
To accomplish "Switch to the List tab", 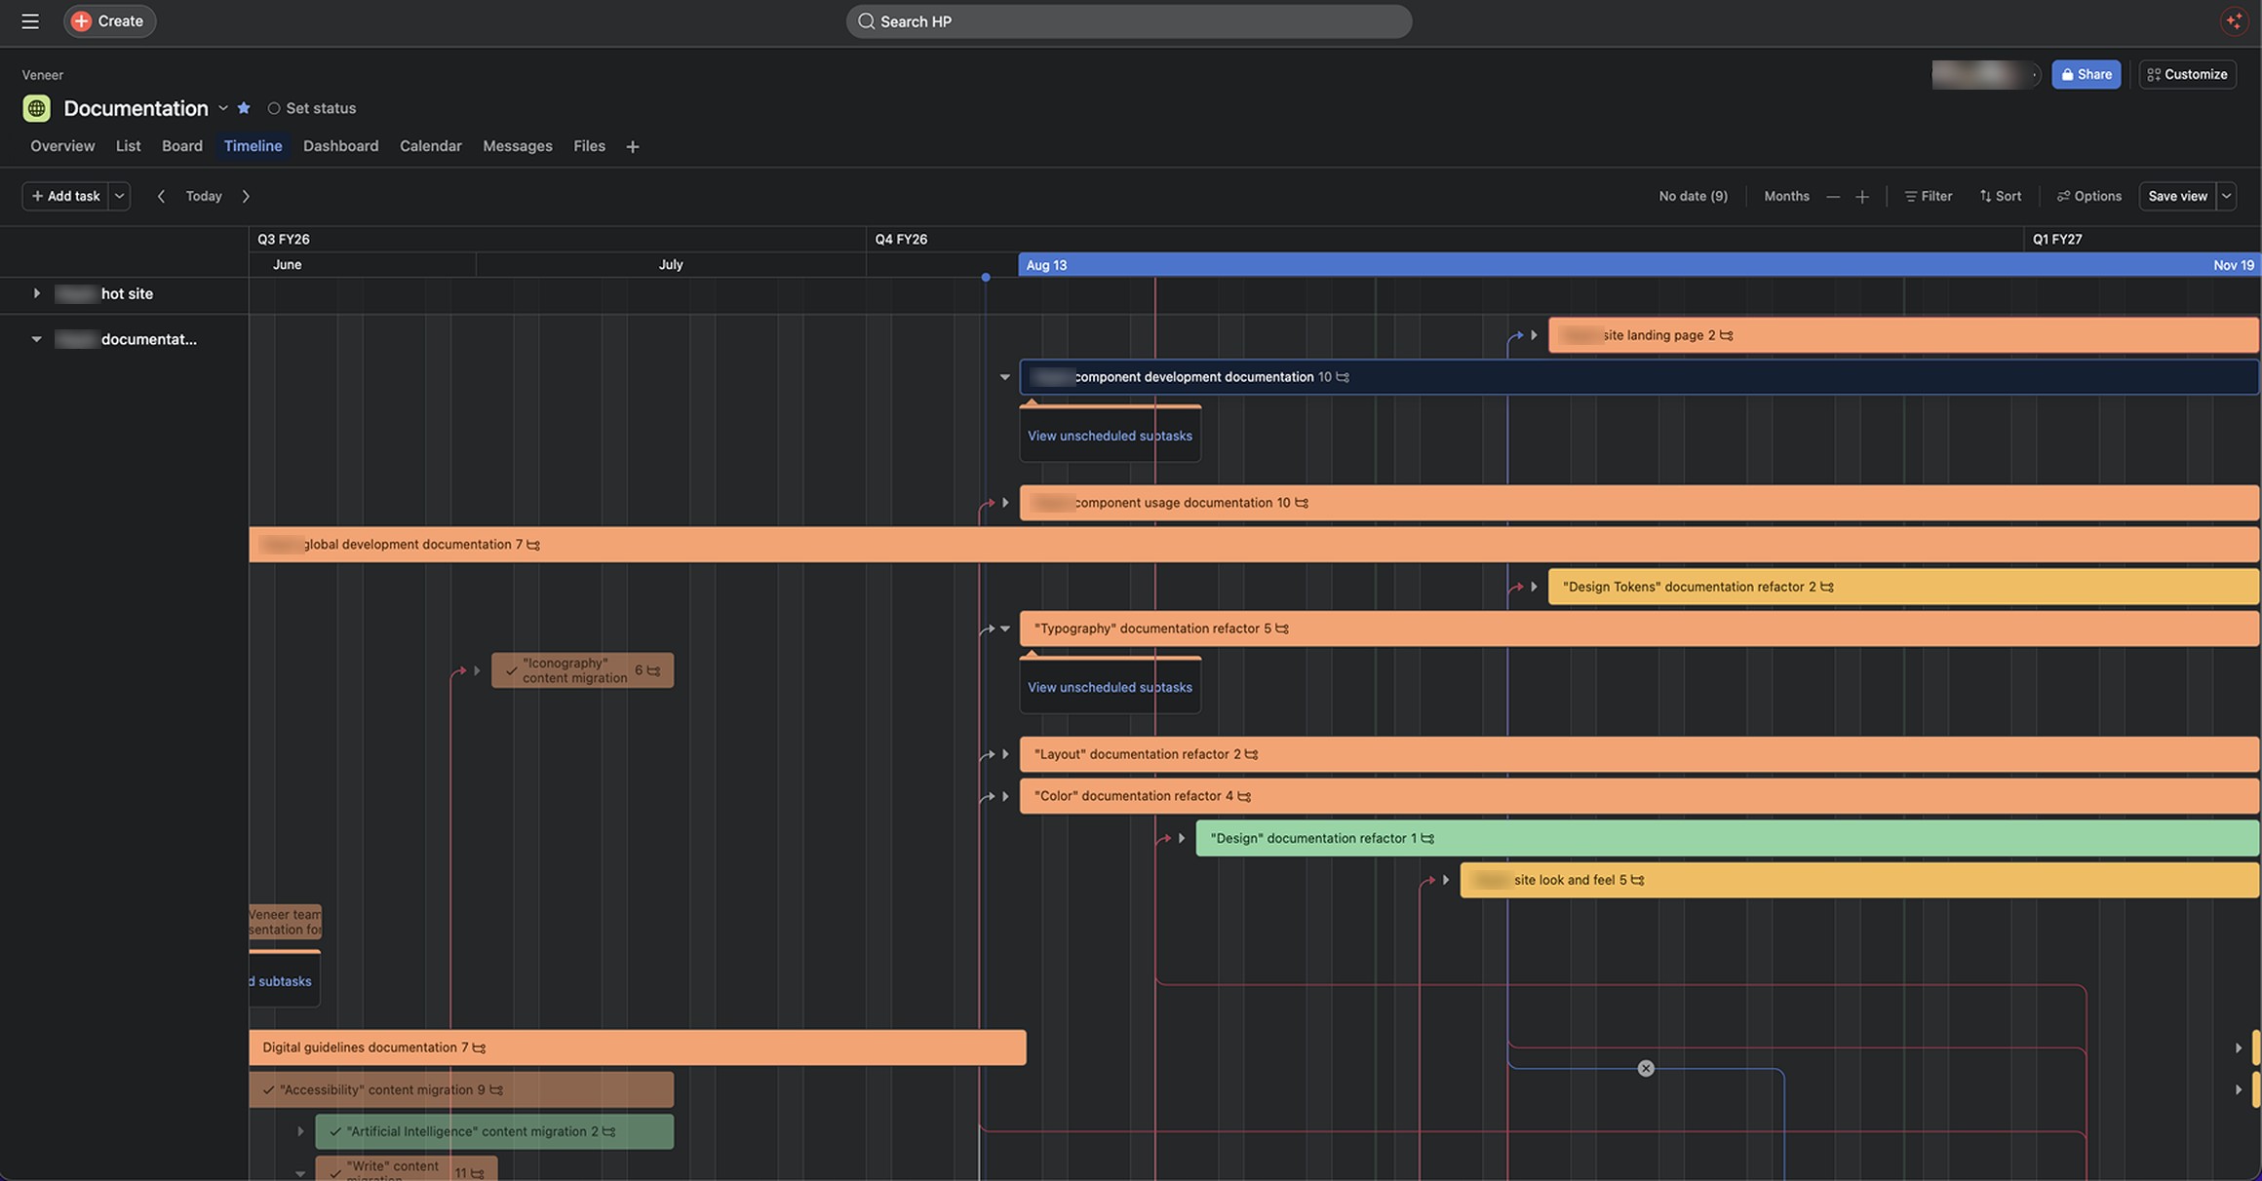I will pos(128,146).
